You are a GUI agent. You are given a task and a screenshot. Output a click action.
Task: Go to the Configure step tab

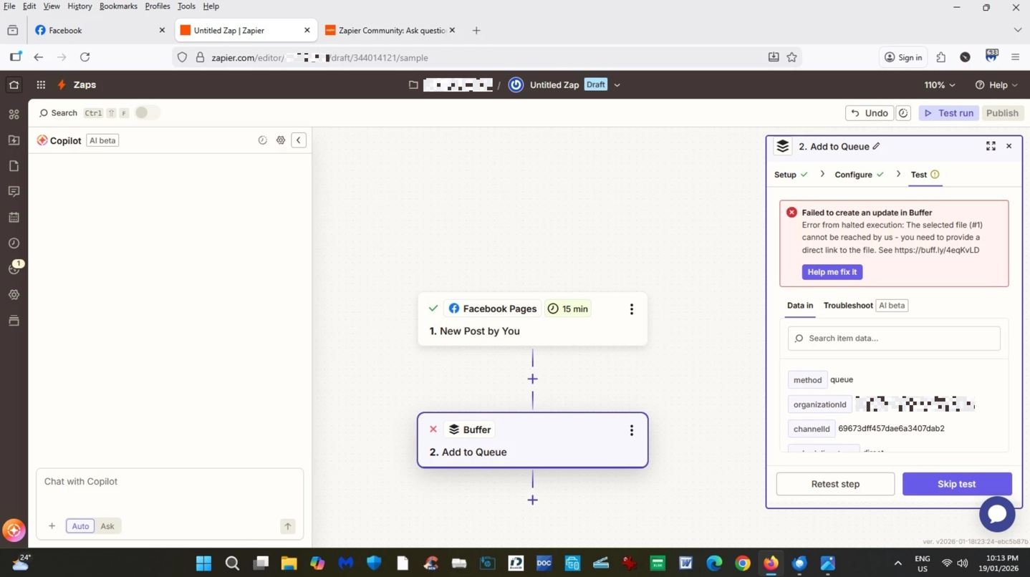coord(853,175)
